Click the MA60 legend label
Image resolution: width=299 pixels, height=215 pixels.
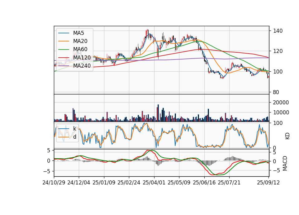click(x=80, y=49)
